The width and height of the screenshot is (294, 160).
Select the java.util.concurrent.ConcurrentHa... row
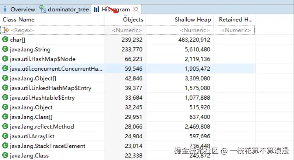pyautogui.click(x=128, y=69)
